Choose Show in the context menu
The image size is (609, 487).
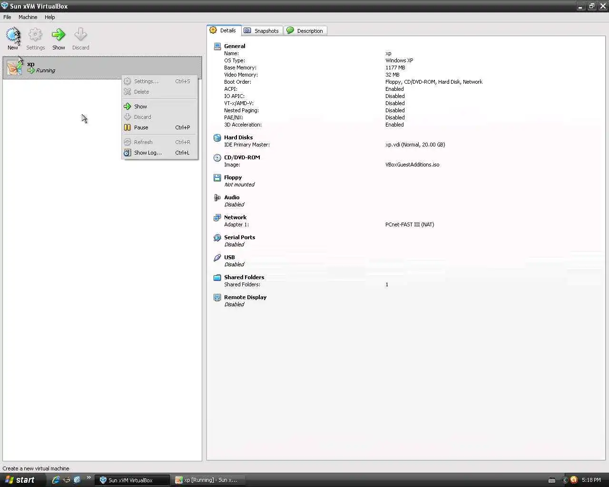[x=160, y=107]
